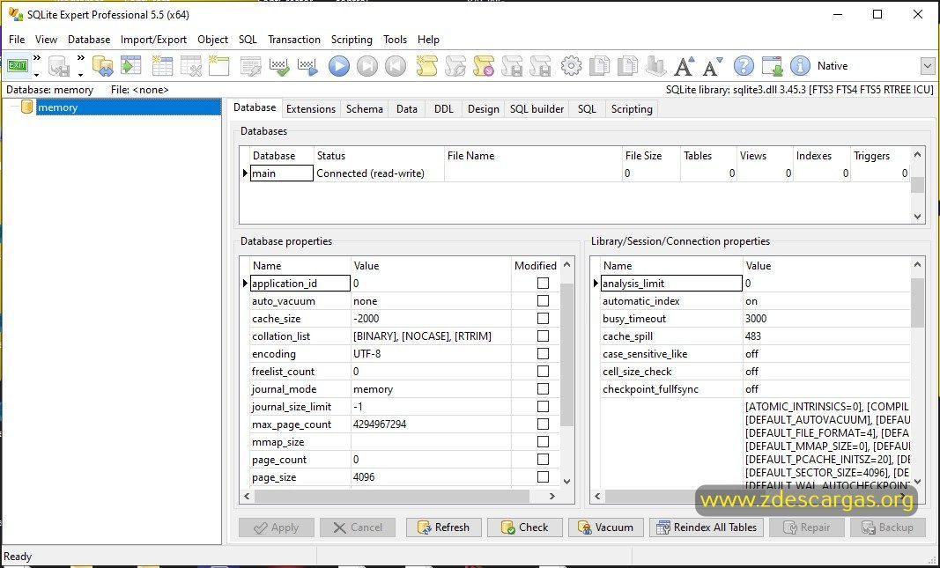Open the Import/Export menu

[153, 40]
